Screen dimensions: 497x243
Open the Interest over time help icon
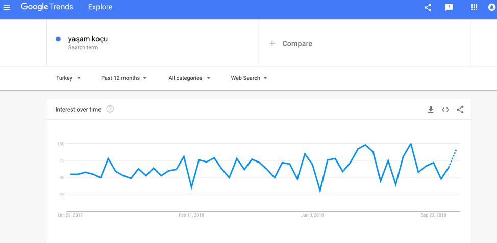110,109
